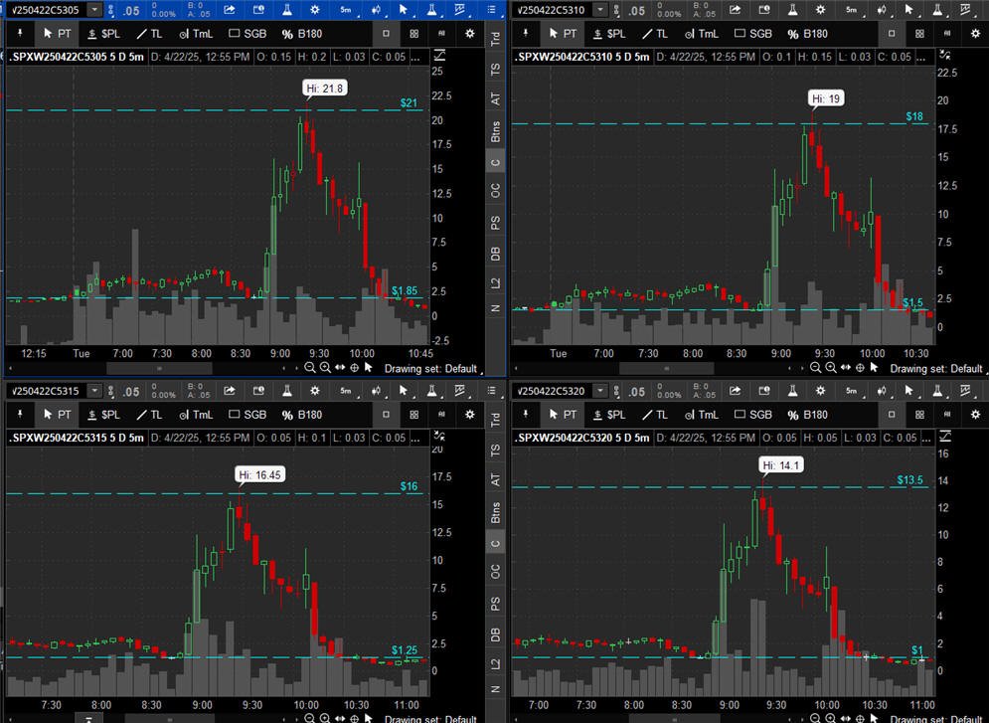The width and height of the screenshot is (989, 723).
Task: Choose the SGB rectangle tool in the bottom-left chart
Action: 247,415
